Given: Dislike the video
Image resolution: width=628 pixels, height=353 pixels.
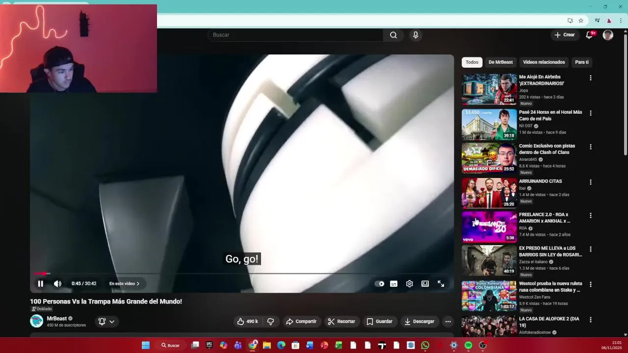Looking at the screenshot, I should pyautogui.click(x=270, y=322).
